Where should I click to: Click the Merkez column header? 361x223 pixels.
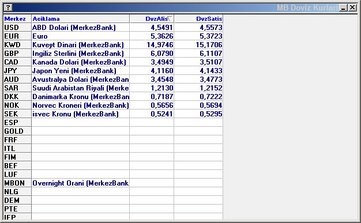(x=17, y=18)
